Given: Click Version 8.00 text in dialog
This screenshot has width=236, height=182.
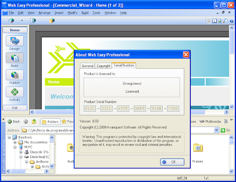Looking at the screenshot, I should (x=89, y=121).
